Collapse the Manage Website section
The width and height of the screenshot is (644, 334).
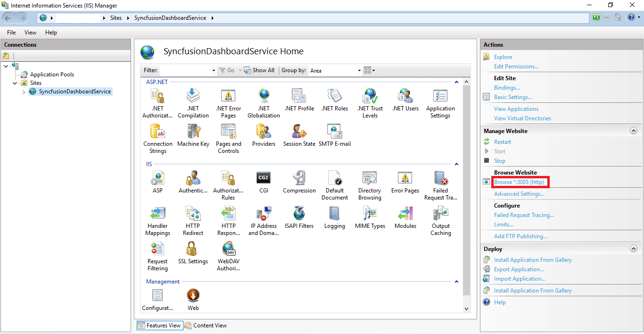[x=634, y=131]
